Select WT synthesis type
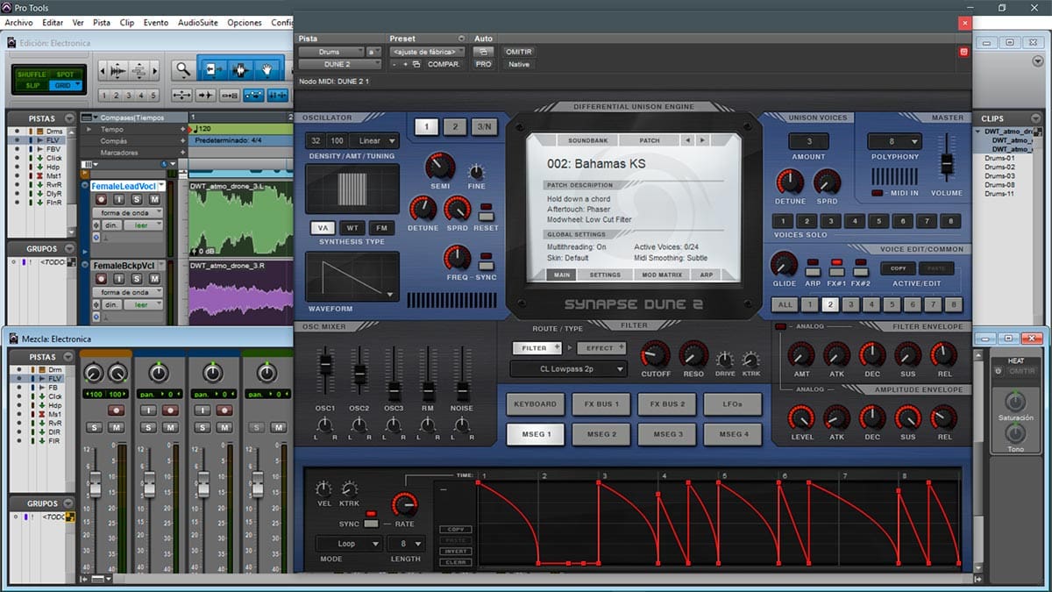Image resolution: width=1052 pixels, height=592 pixels. pos(352,228)
